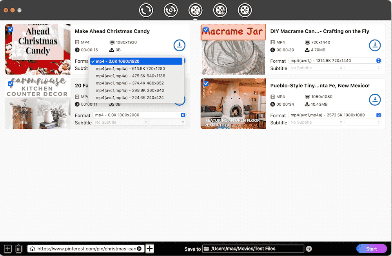Choose mp4 - 0.0K 1080x1920 option
This screenshot has width=392, height=256.
coord(136,61)
